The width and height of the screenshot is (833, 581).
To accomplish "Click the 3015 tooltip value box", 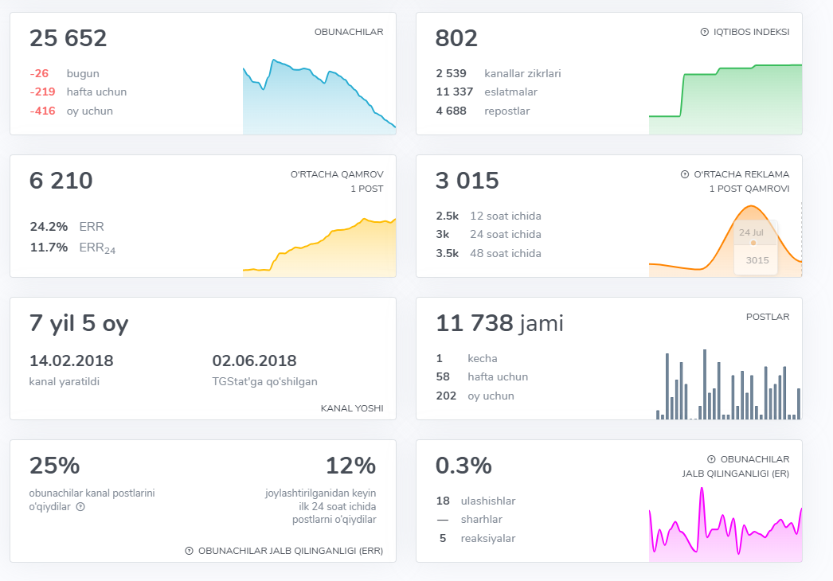I will point(757,260).
